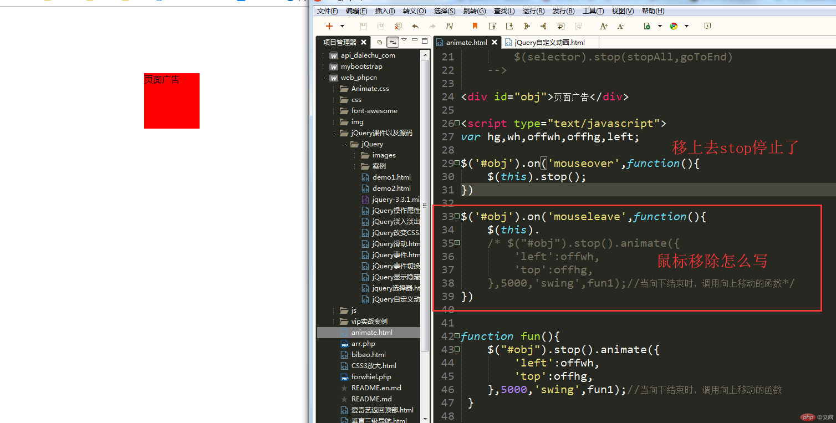
Task: Select bibao.html in project tree
Action: click(x=368, y=355)
